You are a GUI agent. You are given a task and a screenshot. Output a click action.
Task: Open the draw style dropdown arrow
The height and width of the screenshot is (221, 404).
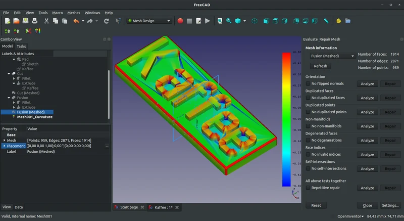[244, 21]
